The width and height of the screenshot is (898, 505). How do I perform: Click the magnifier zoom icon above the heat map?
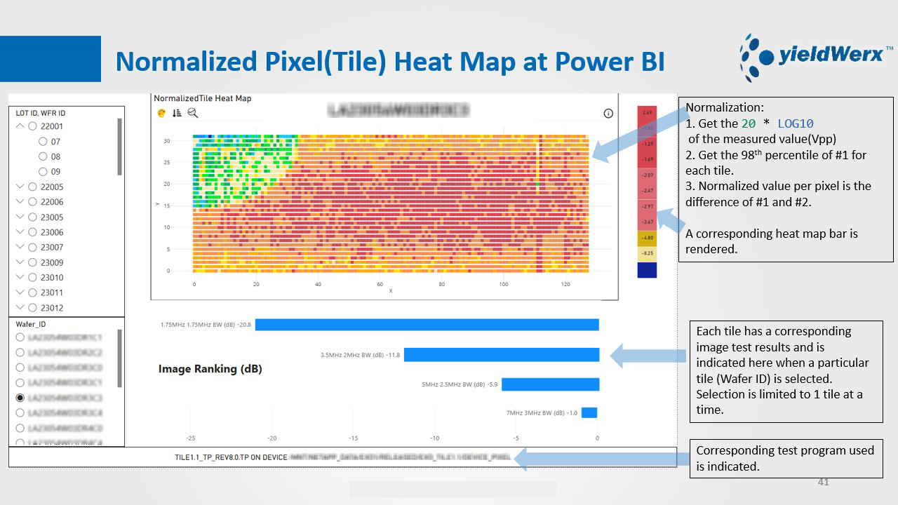click(x=192, y=113)
